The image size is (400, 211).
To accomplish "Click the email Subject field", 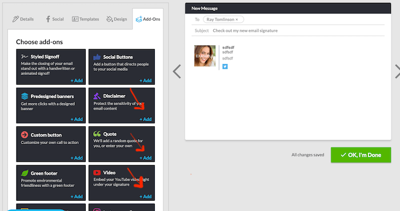I will tap(288, 31).
